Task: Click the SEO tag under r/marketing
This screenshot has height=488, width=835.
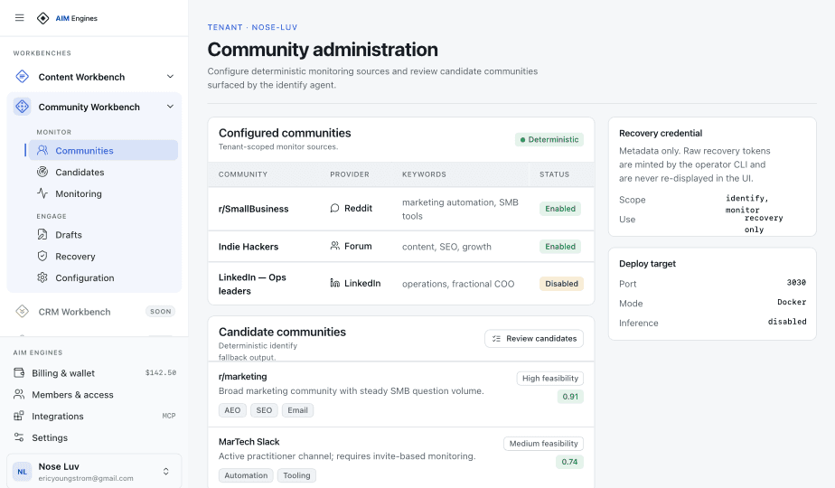Action: click(x=264, y=410)
